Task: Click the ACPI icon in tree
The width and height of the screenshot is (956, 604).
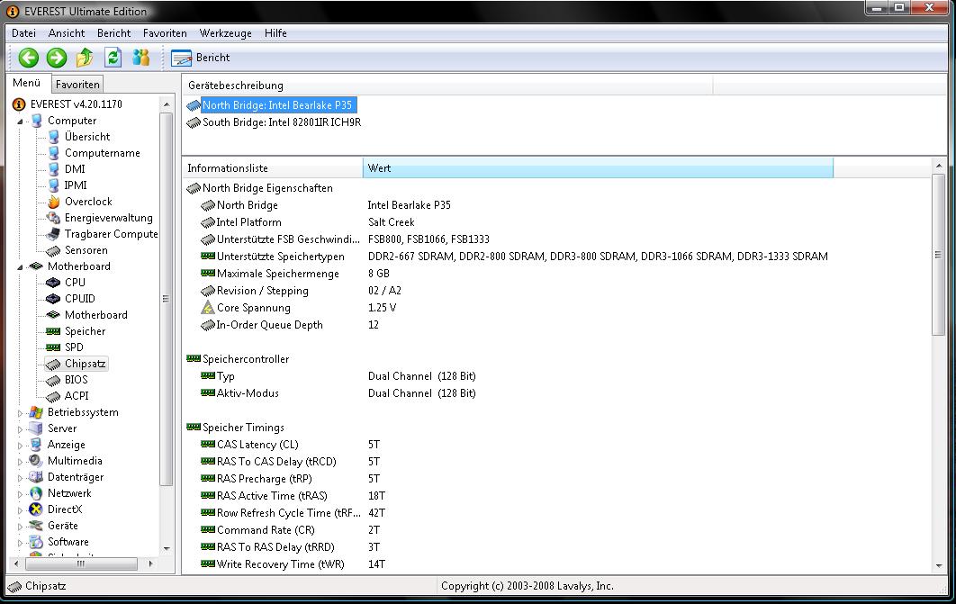Action: [54, 396]
